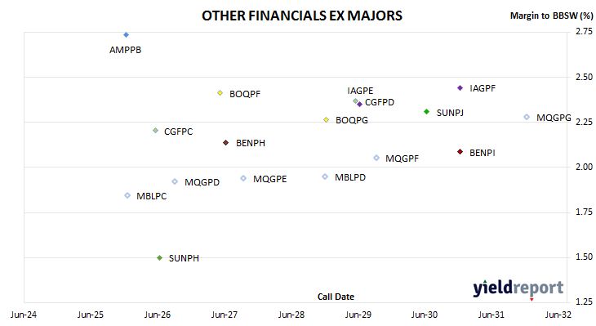
Task: Click the Margin to BBSW (%) axis title
Action: [552, 16]
